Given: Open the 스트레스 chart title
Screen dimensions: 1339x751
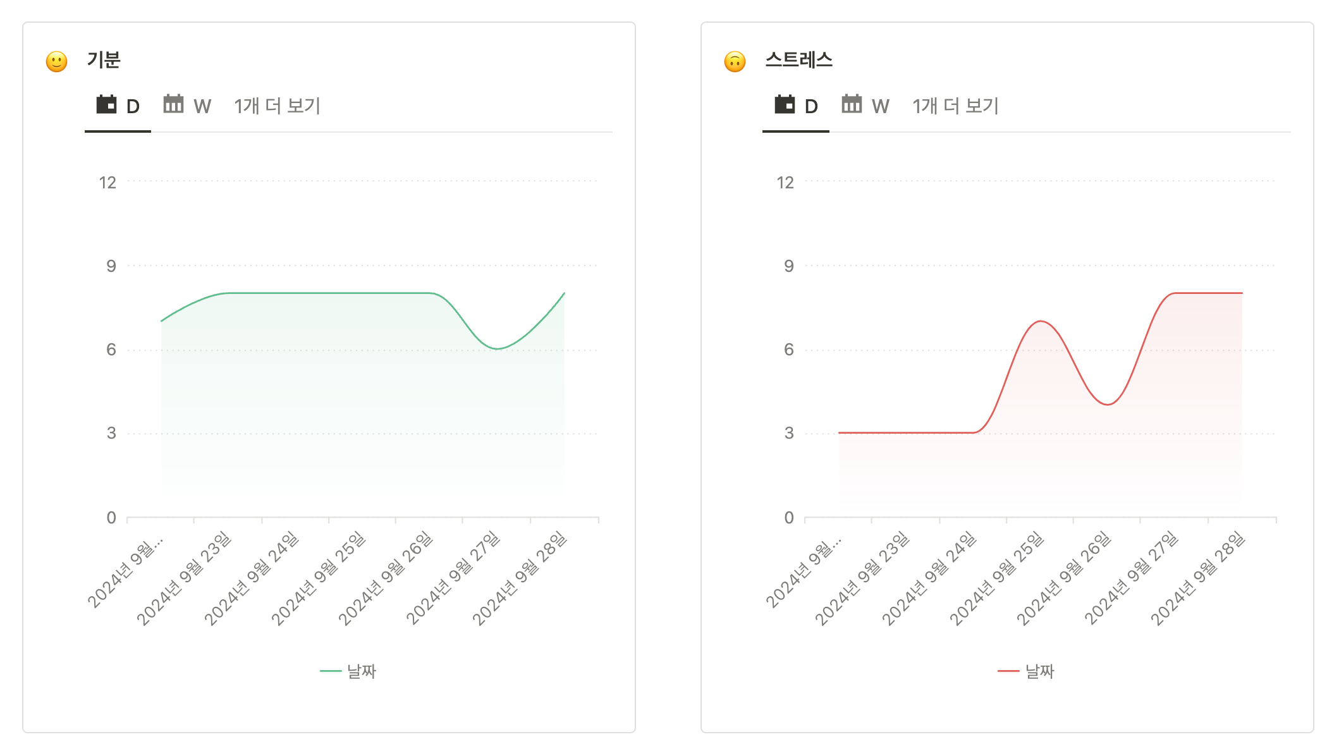Looking at the screenshot, I should pos(798,60).
